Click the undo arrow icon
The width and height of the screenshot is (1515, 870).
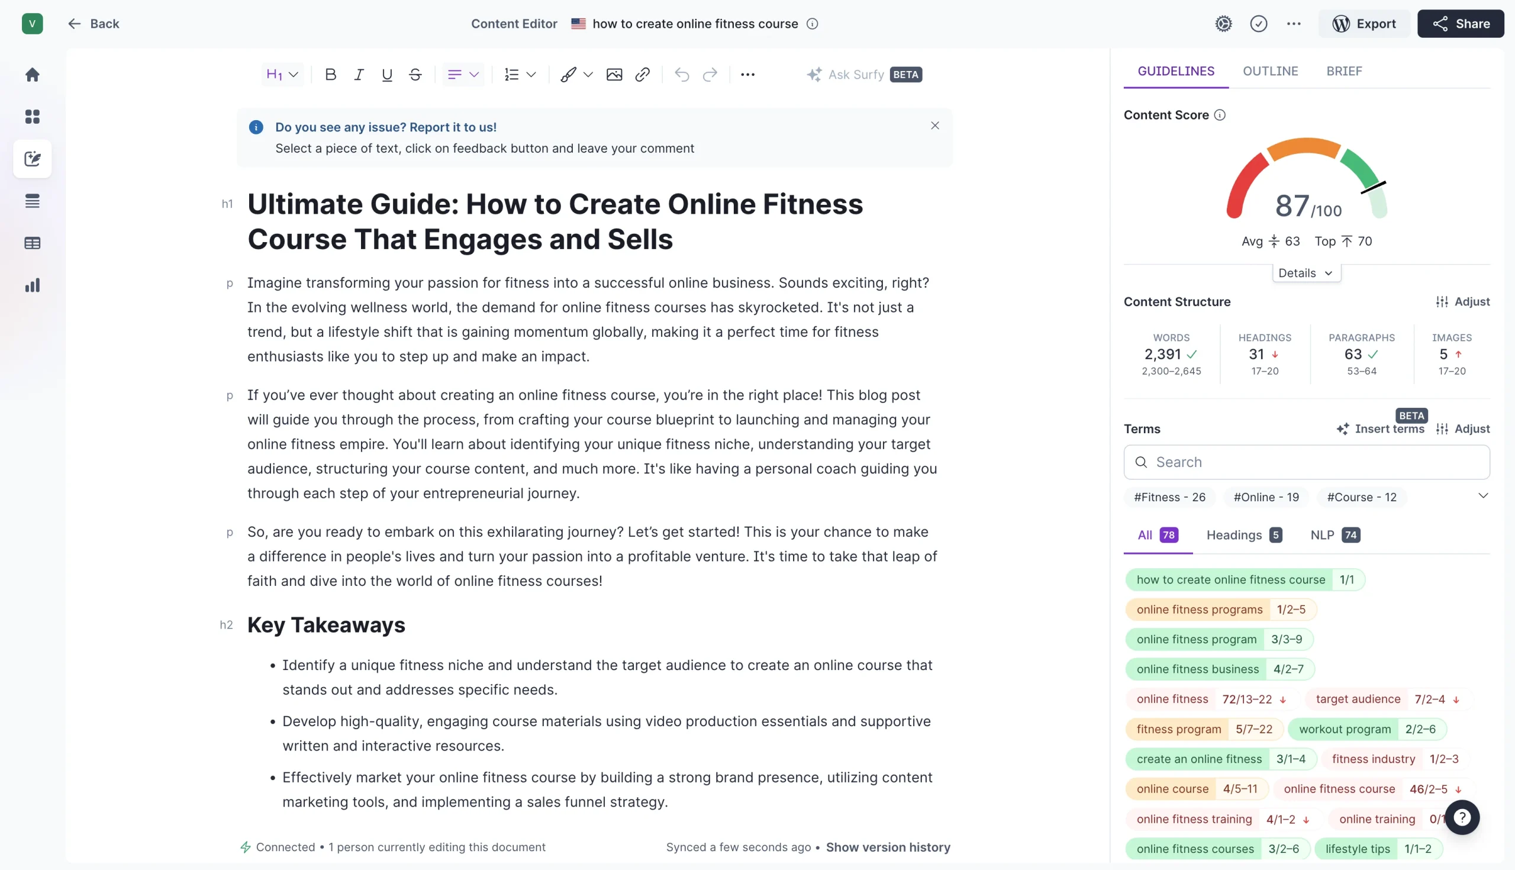click(x=682, y=75)
